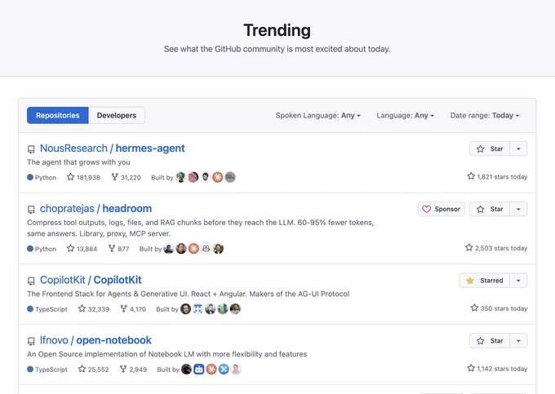Open first contributor avatar in open-notebook row
The width and height of the screenshot is (555, 394).
click(x=186, y=370)
